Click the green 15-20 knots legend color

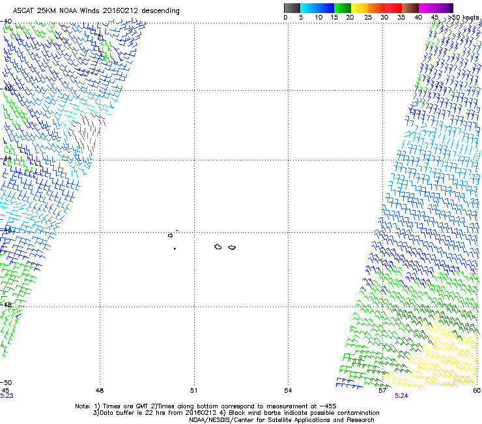pyautogui.click(x=343, y=8)
